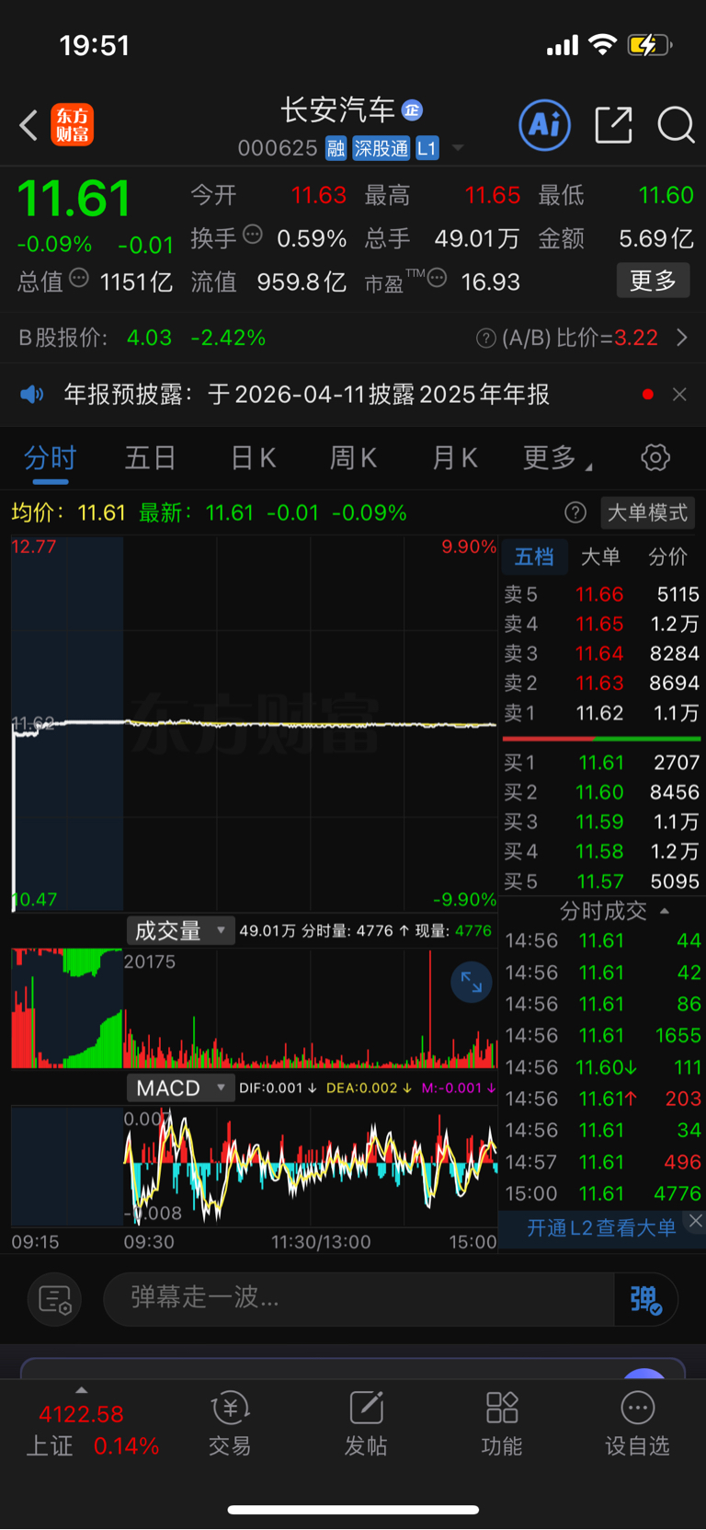Tap the info icon next to 市盈
The image size is (706, 1530).
coord(438,278)
